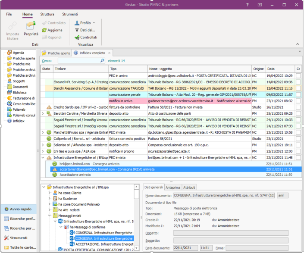This screenshot has height=253, width=304.
Task: Expand the Marchetti&Fruiso spa row
Action: tap(43, 132)
